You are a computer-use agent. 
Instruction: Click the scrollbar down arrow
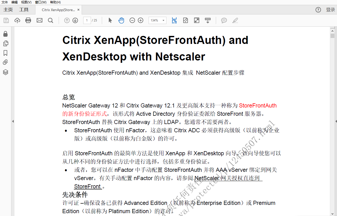coord(333,214)
